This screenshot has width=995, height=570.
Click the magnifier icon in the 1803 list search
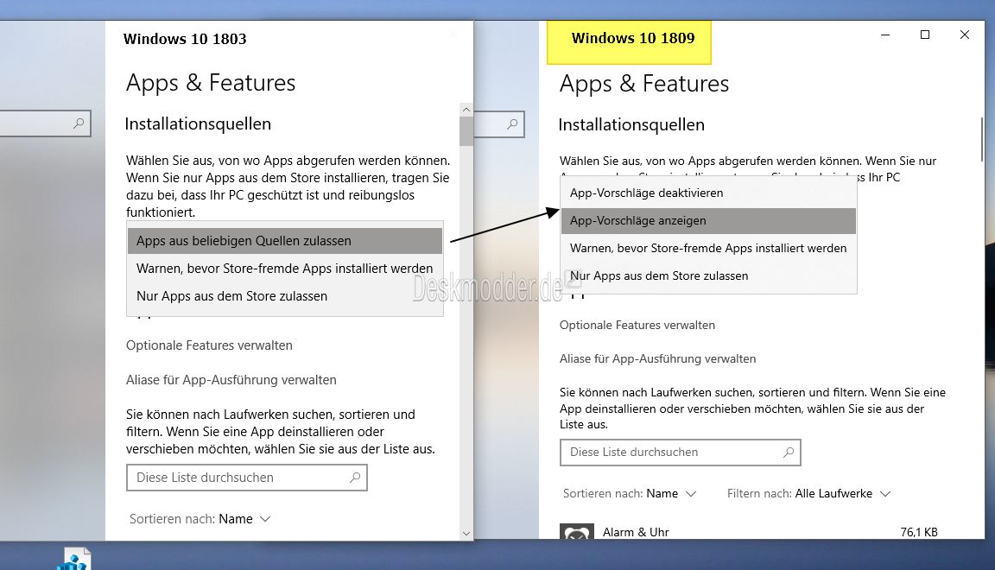pyautogui.click(x=354, y=477)
